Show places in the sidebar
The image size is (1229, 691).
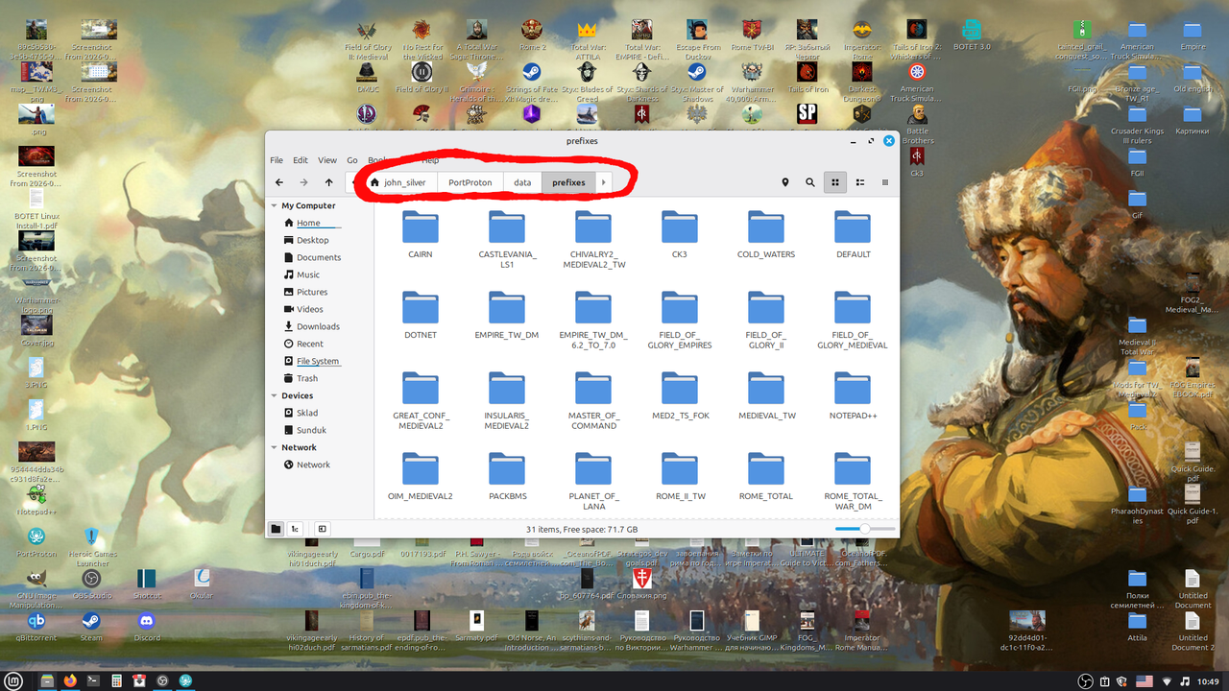(276, 529)
